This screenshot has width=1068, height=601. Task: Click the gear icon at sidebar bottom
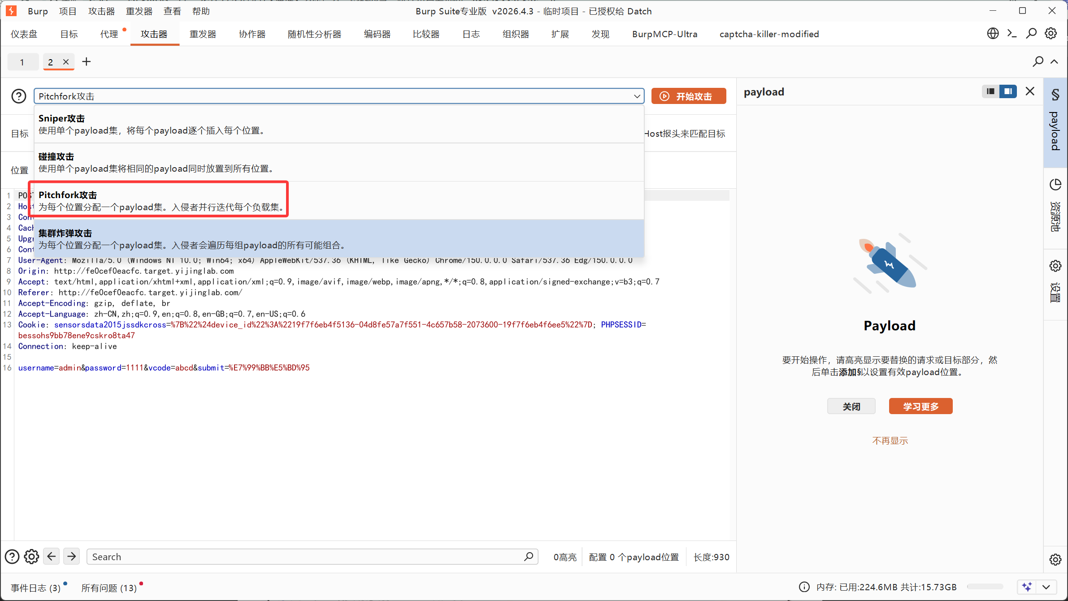1055,559
